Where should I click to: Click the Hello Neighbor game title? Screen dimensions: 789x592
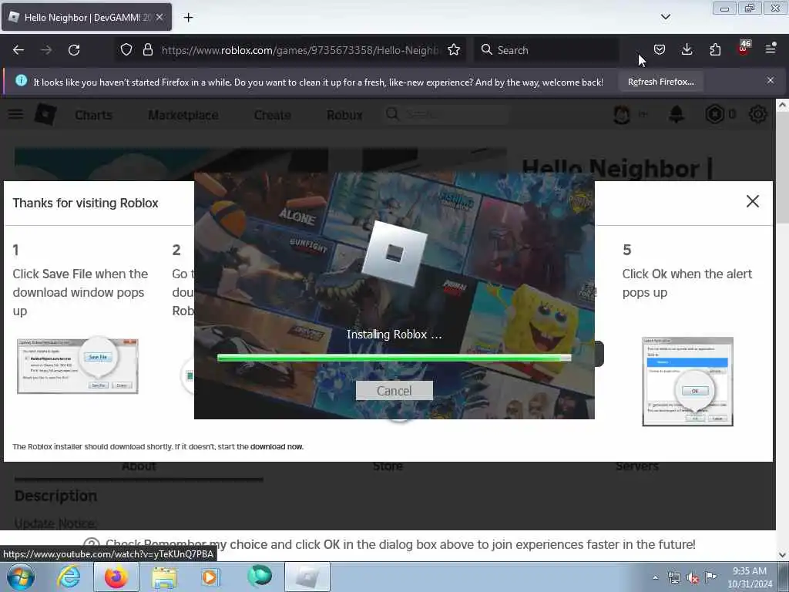pyautogui.click(x=617, y=168)
